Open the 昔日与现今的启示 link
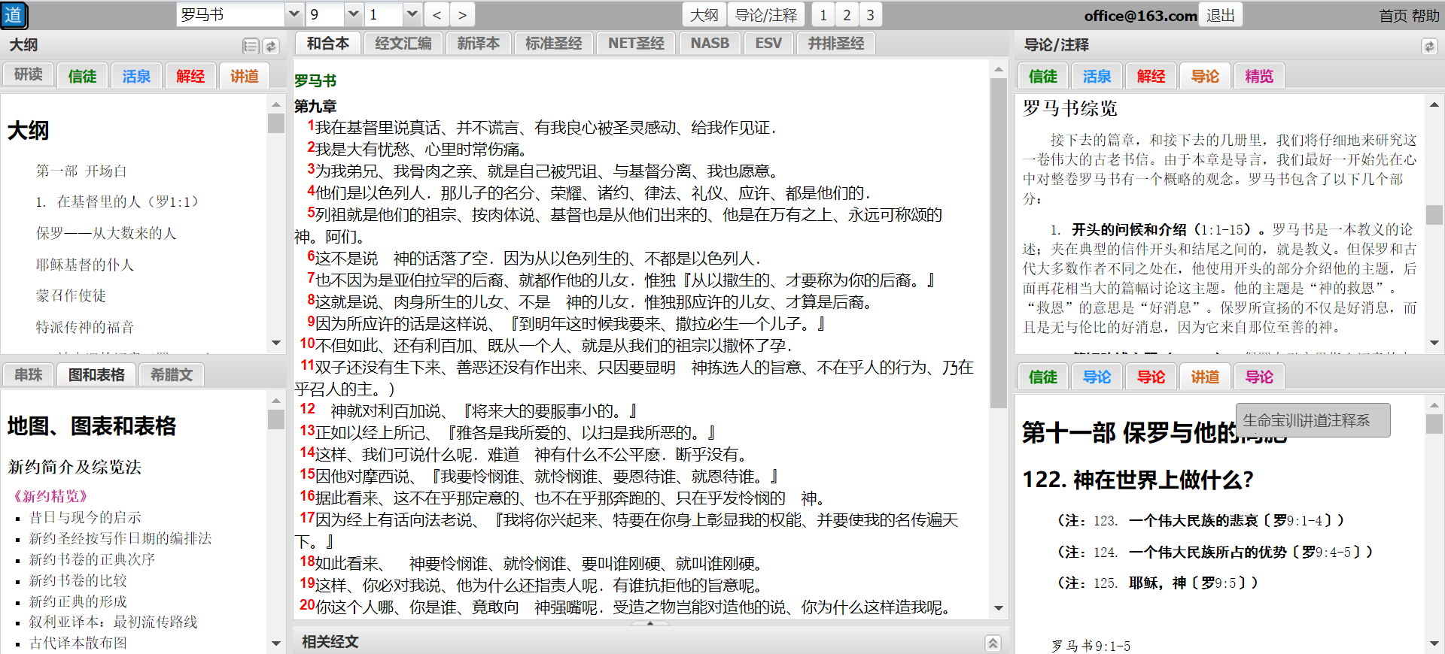The width and height of the screenshot is (1445, 654). [x=85, y=517]
